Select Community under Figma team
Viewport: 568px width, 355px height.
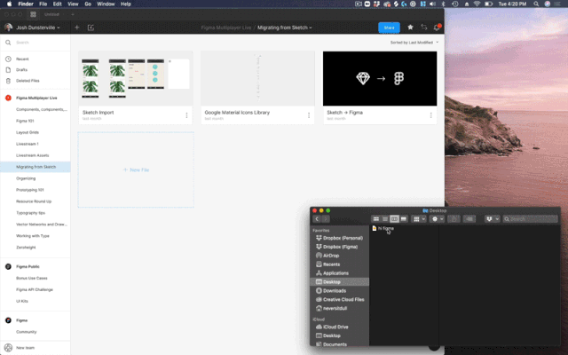pos(26,332)
